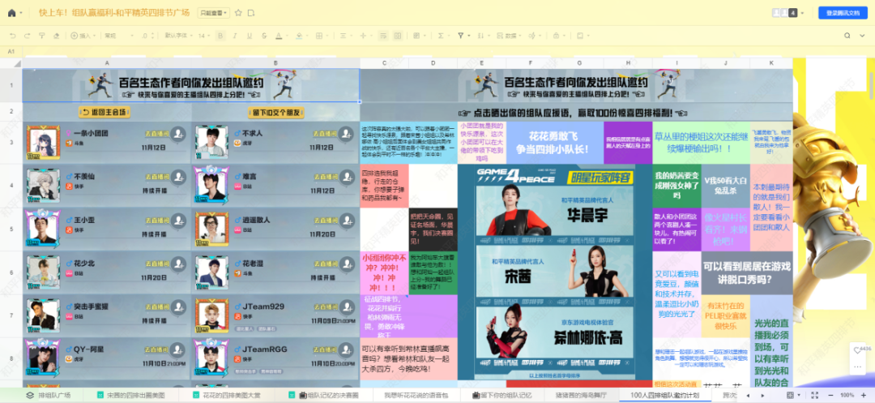Expand the online viewers list arrow

[802, 13]
